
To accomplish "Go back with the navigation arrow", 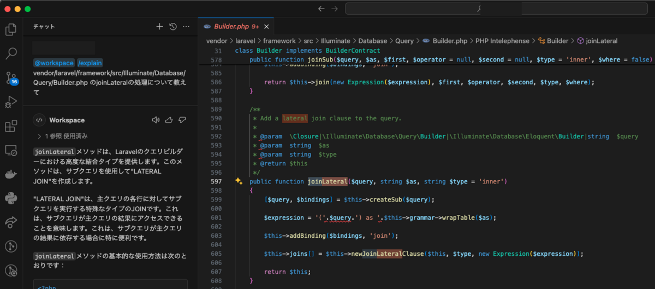I will [x=321, y=9].
